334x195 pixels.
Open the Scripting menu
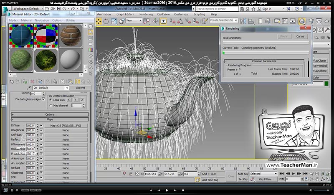point(199,14)
